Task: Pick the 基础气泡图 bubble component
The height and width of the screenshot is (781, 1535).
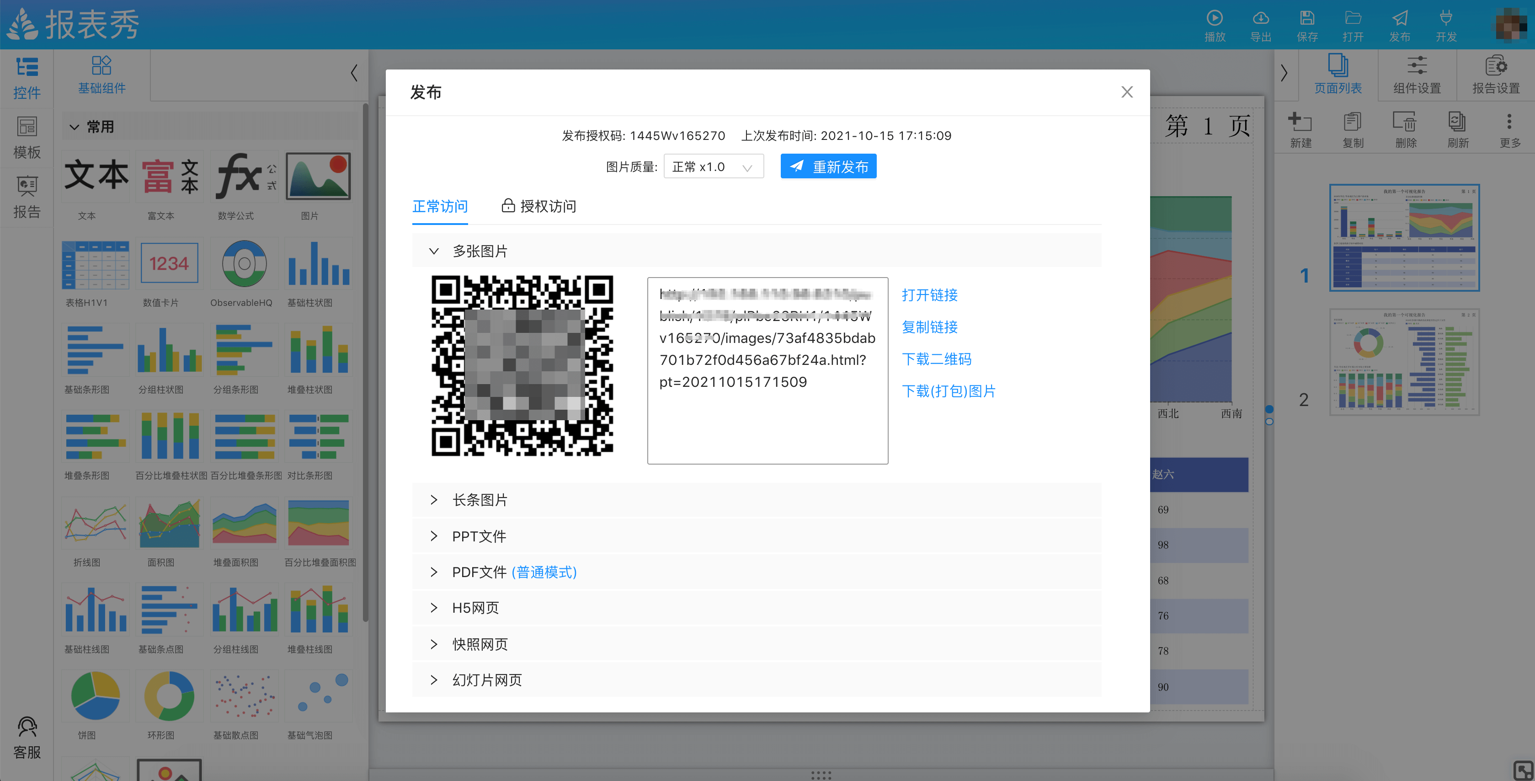Action: pos(318,696)
